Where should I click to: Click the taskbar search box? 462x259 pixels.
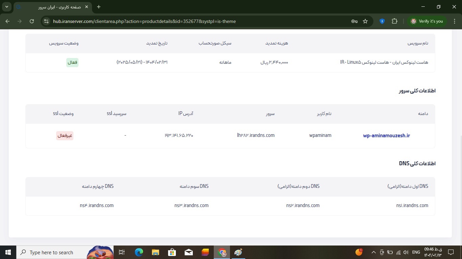pyautogui.click(x=65, y=252)
